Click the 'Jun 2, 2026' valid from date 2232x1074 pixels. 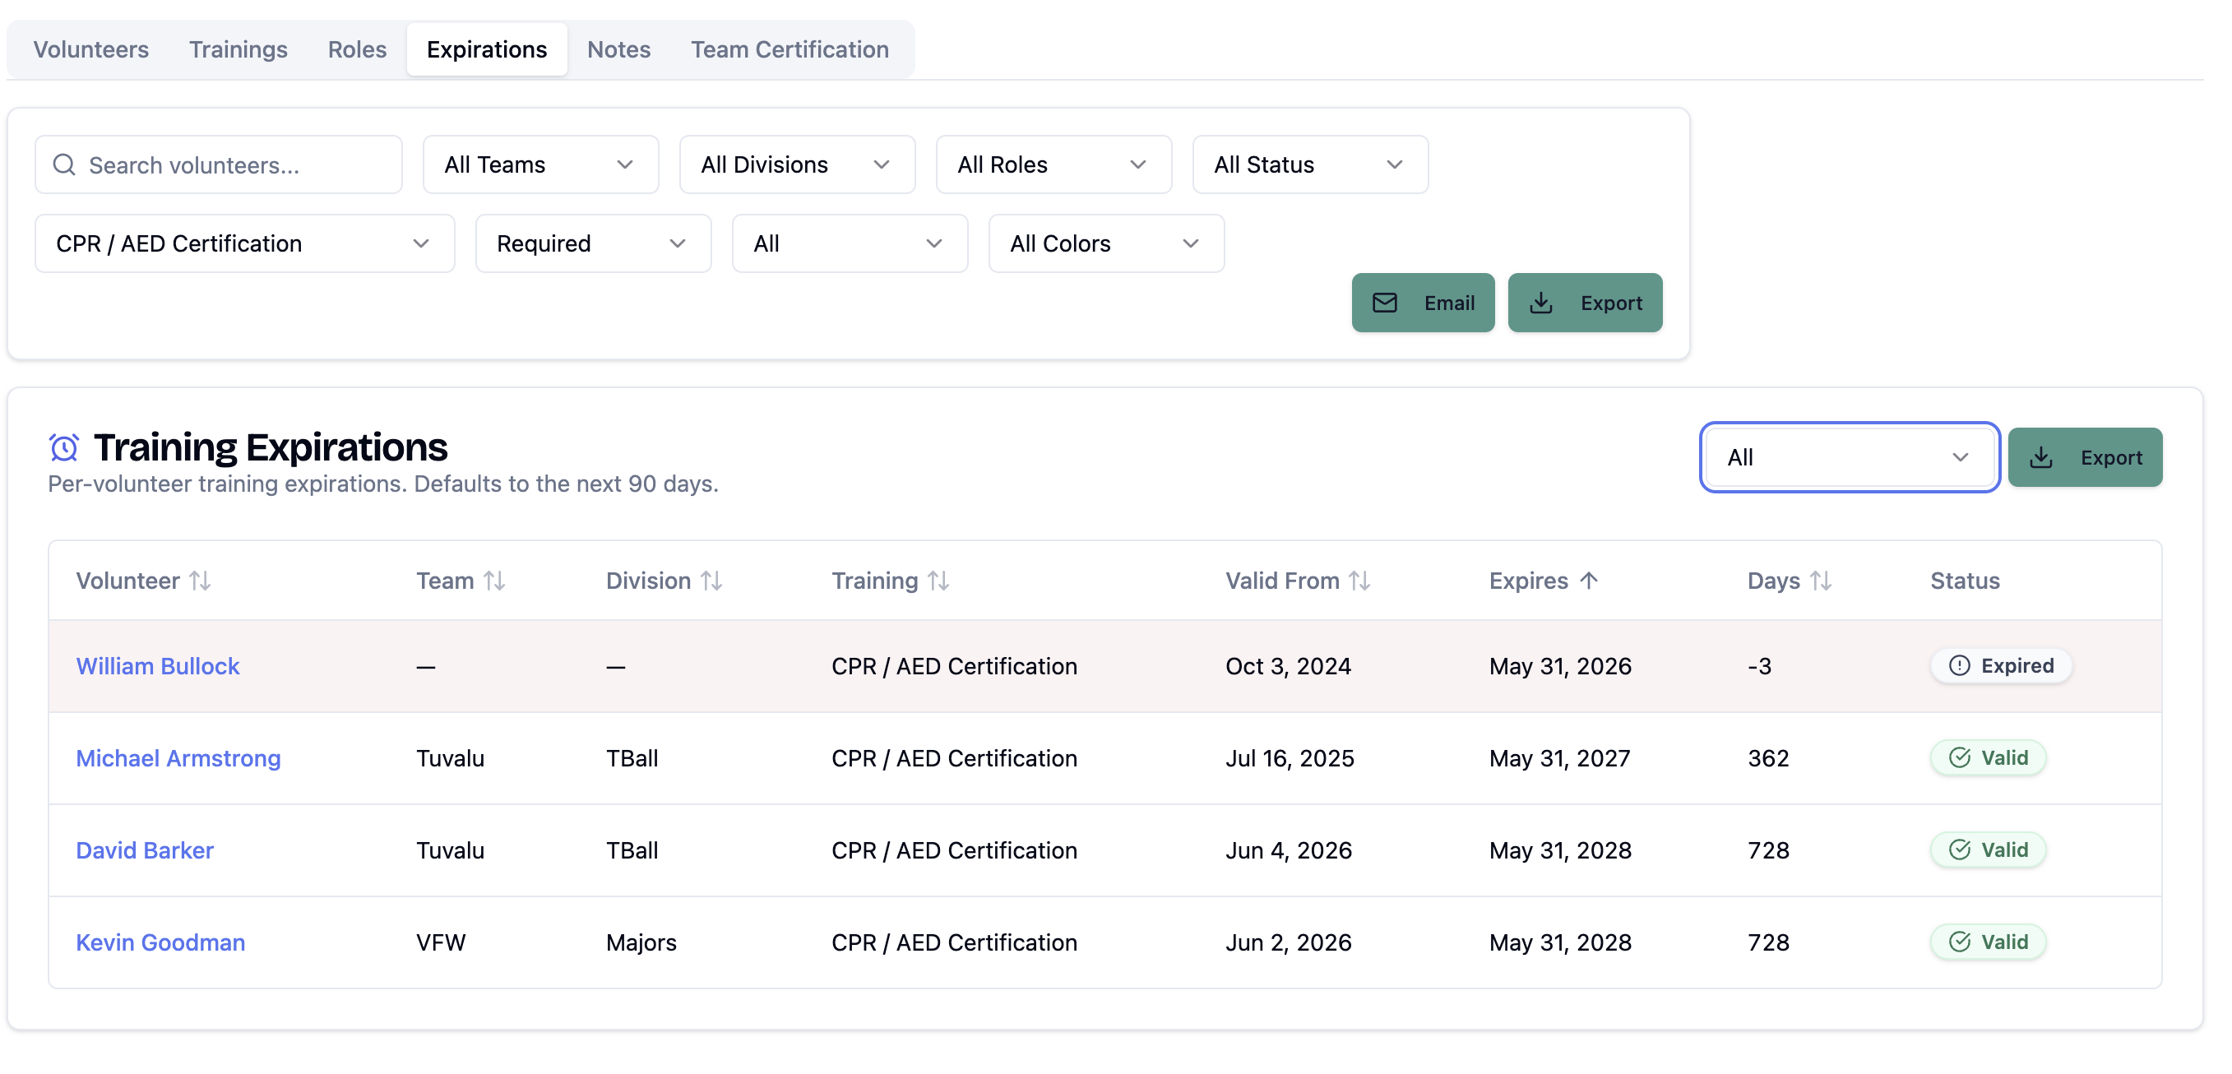[x=1289, y=942]
